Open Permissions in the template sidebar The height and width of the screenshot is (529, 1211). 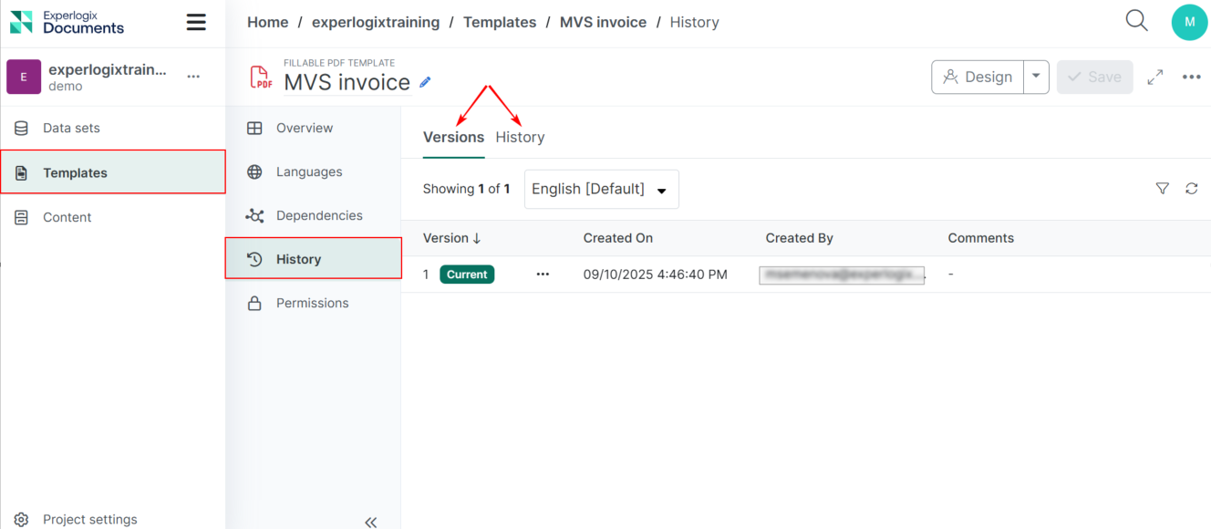click(x=312, y=303)
